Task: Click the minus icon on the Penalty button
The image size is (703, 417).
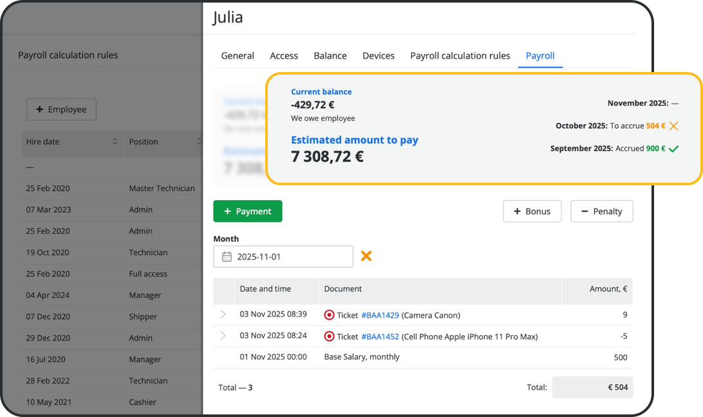Action: pyautogui.click(x=583, y=211)
